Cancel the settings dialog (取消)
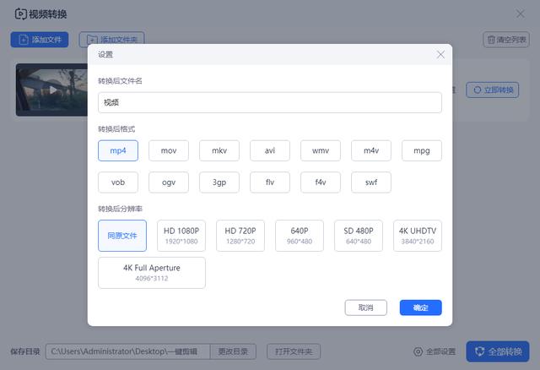This screenshot has height=370, width=540. pyautogui.click(x=365, y=307)
